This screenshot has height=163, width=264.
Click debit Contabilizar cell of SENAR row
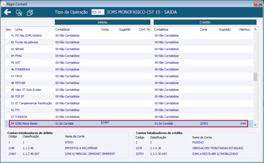coord(68,49)
